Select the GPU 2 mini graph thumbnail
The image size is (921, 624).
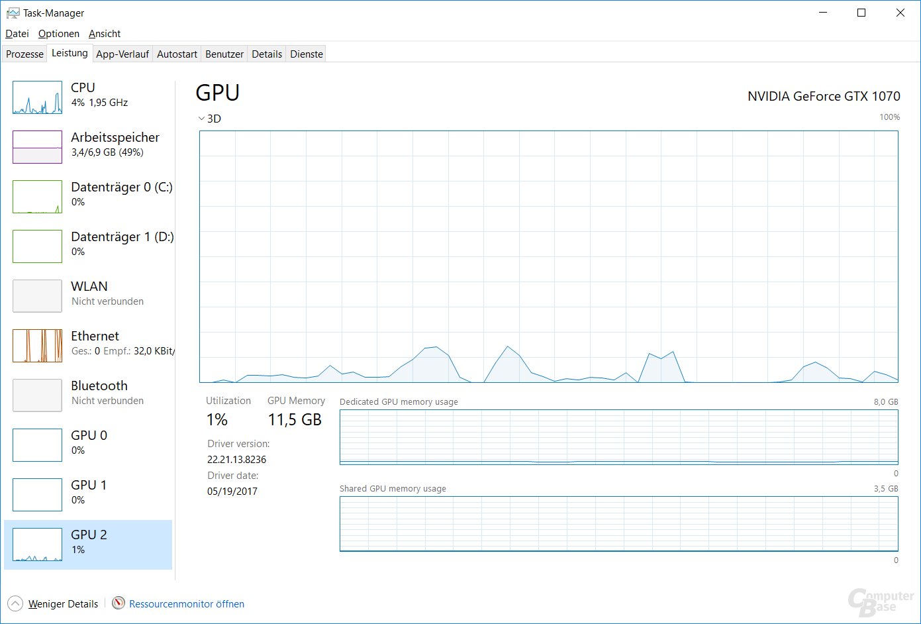(x=38, y=545)
